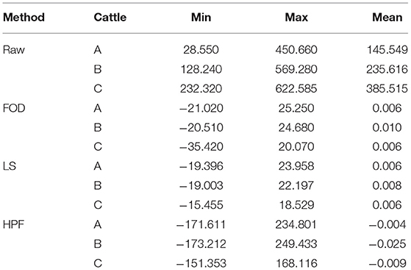Click the LS mean value 0.008
The height and width of the screenshot is (270, 411).
pos(387,185)
